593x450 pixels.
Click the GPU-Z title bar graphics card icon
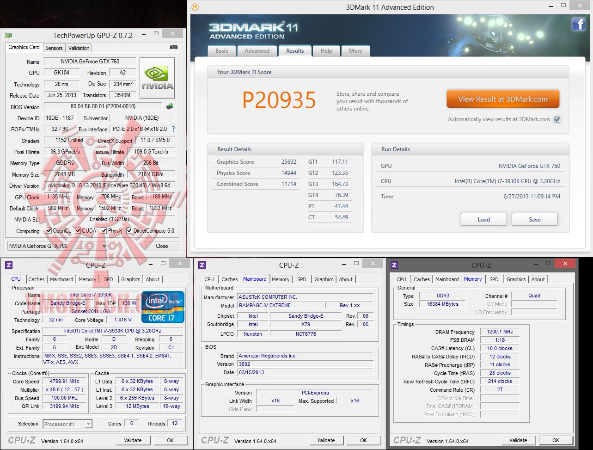click(x=8, y=35)
